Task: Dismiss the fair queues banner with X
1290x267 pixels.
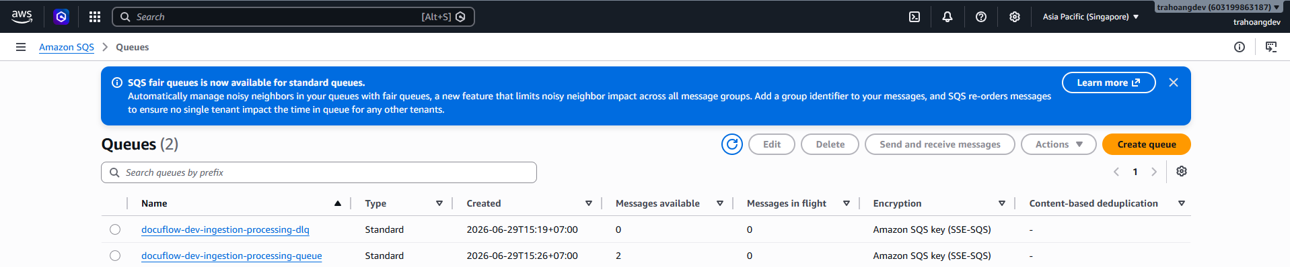Action: 1174,83
